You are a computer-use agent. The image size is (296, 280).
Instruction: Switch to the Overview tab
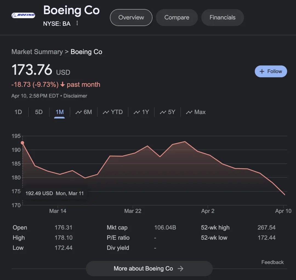point(131,18)
